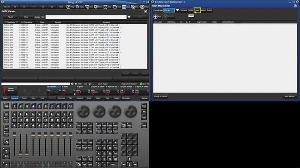Click the number 5 keypad key
This screenshot has height=168, width=300.
(104, 154)
